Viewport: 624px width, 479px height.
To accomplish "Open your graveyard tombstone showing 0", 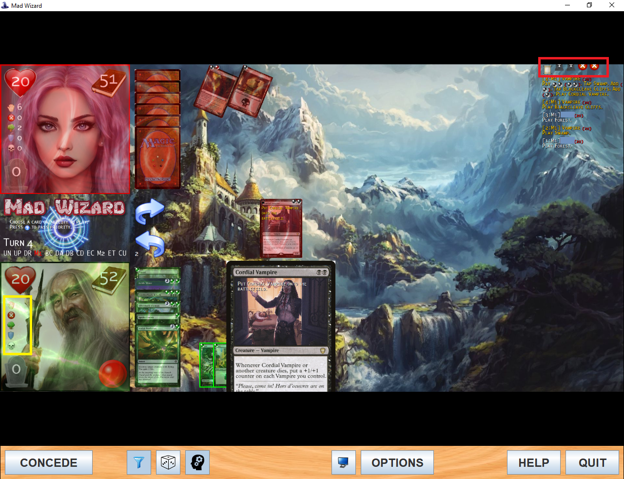I will click(x=16, y=370).
